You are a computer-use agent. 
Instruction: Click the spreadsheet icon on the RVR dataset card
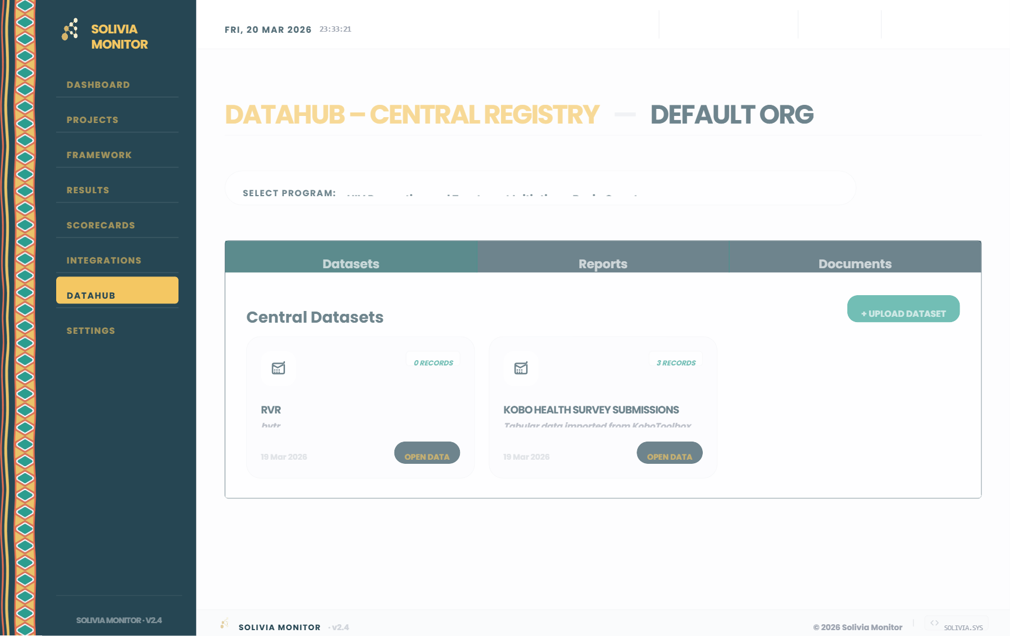[278, 368]
